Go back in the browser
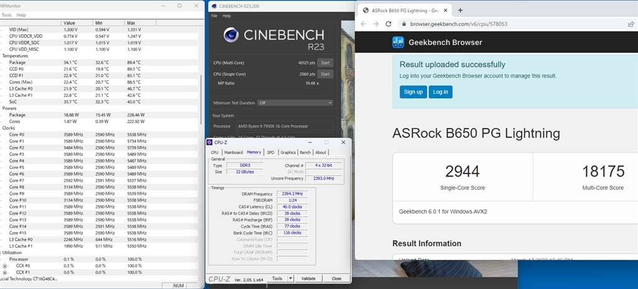Screen dimensions: 638x289 pos(363,24)
